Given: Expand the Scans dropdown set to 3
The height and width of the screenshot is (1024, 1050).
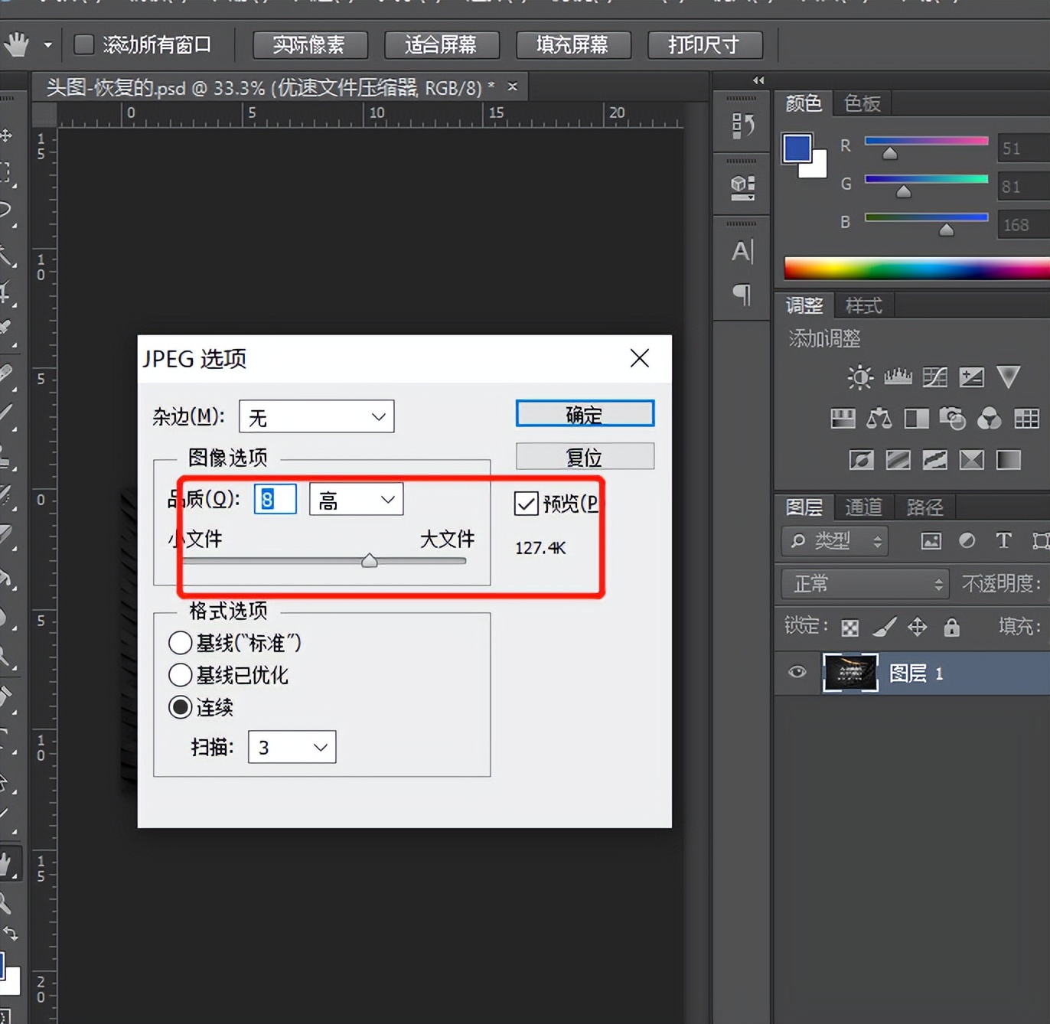Looking at the screenshot, I should (292, 747).
